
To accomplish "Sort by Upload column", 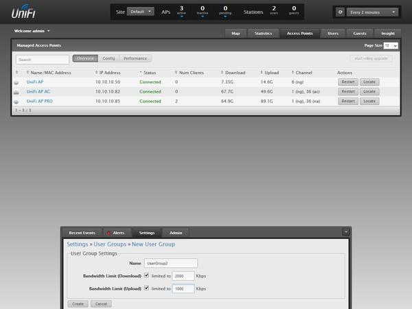I will 270,73.
